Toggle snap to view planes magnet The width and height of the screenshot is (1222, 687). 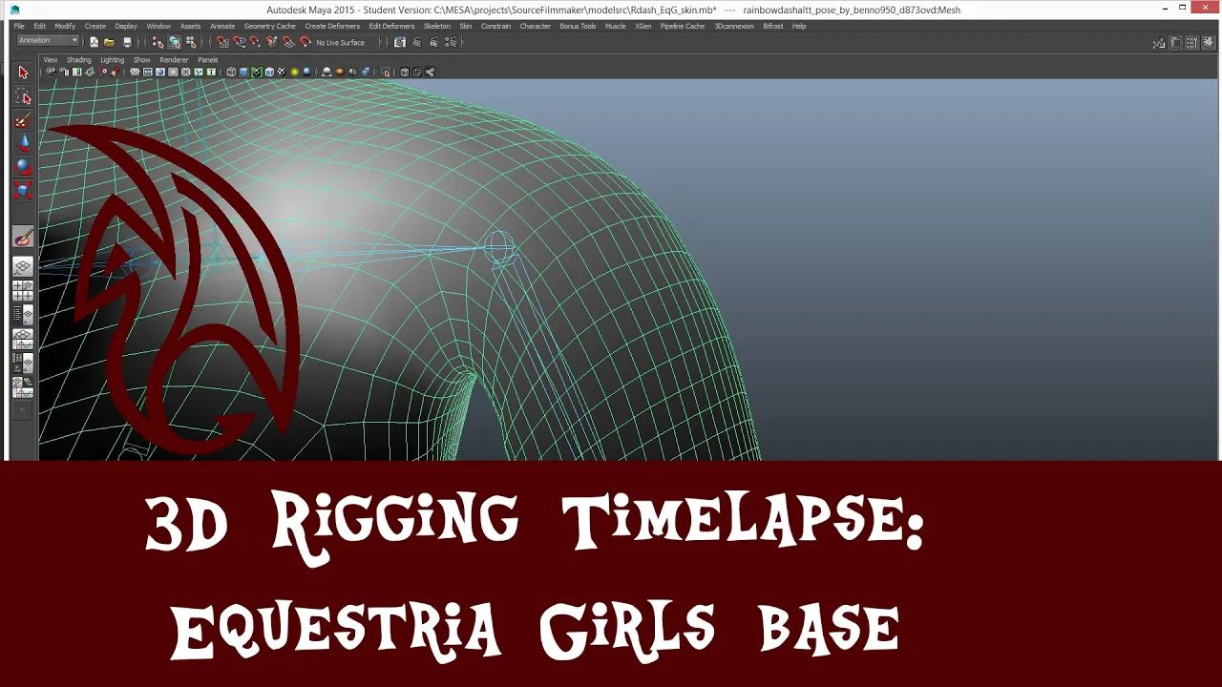[288, 42]
